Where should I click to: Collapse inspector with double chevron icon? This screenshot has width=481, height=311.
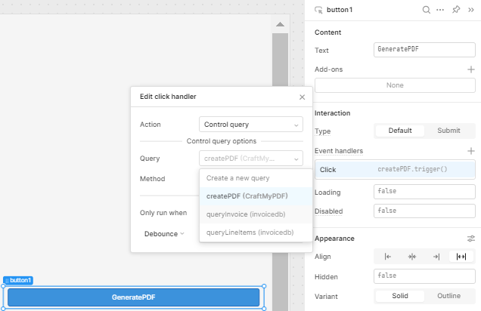[x=471, y=10]
